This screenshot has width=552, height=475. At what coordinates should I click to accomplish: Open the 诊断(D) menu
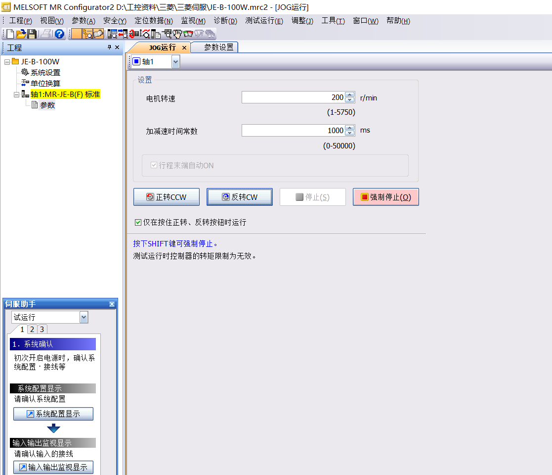tap(225, 21)
